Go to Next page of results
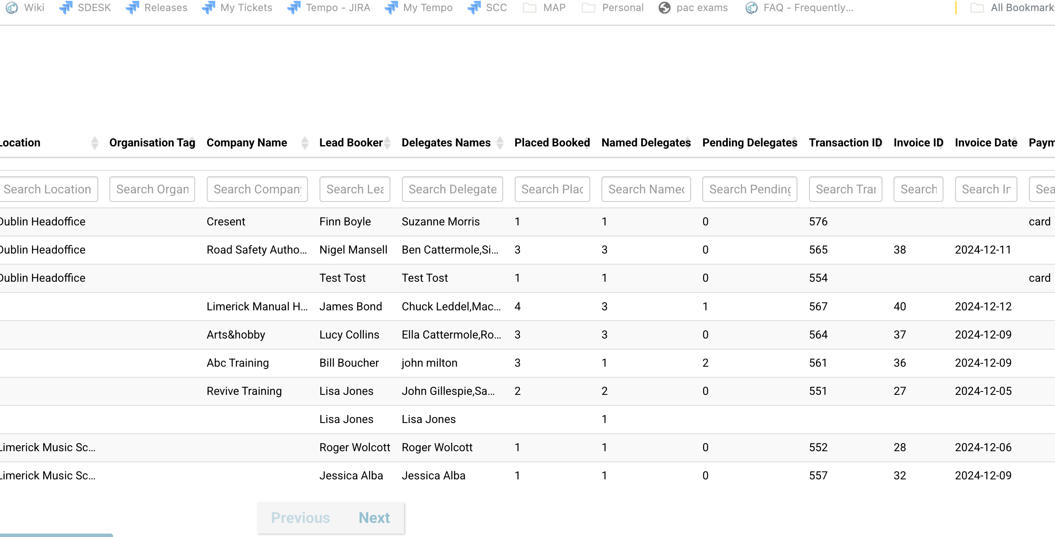Viewport: 1055px width, 537px height. click(x=374, y=518)
